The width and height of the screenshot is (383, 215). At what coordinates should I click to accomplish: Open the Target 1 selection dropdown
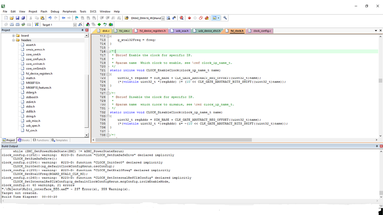point(75,25)
